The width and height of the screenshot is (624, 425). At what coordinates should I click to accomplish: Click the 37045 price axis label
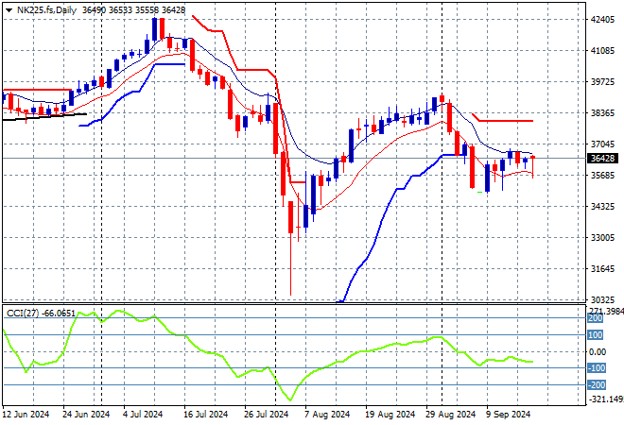602,144
